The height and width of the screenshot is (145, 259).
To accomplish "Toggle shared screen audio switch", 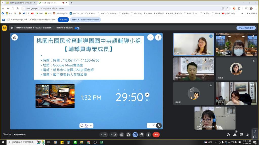I will point(77,28).
